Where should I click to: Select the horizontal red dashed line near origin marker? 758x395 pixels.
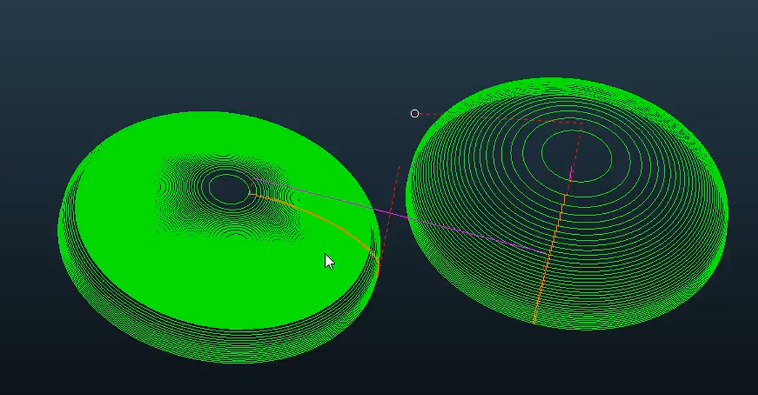pos(500,118)
